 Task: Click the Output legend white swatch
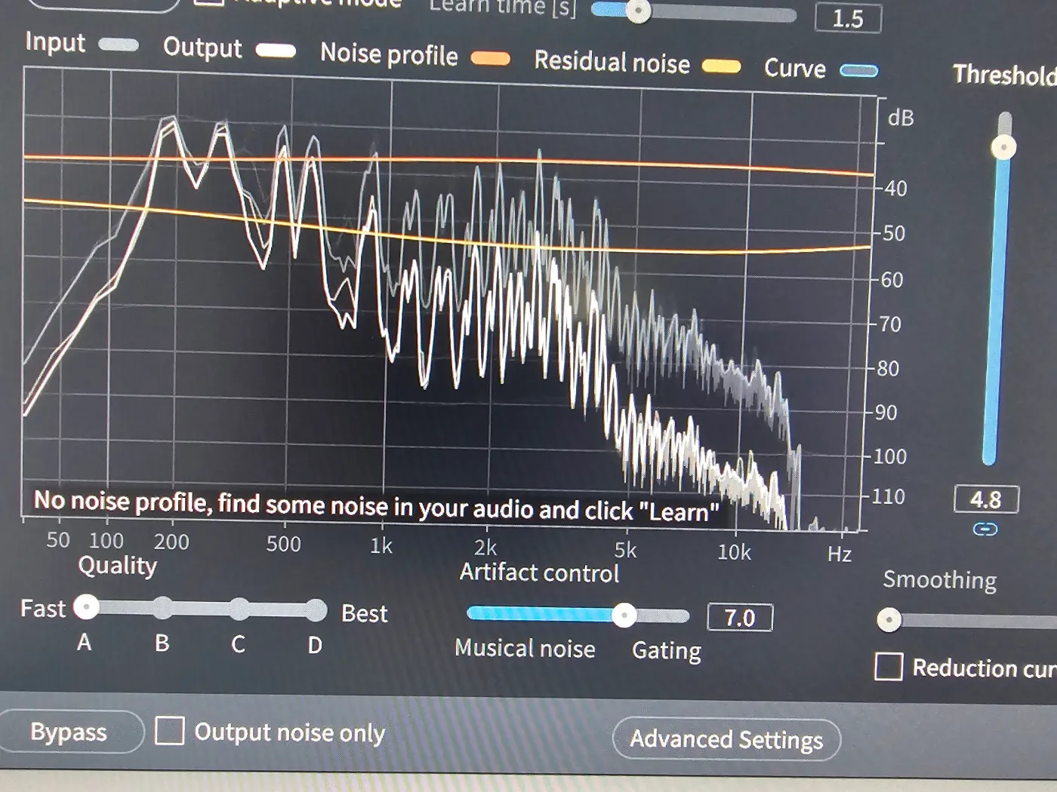(276, 51)
